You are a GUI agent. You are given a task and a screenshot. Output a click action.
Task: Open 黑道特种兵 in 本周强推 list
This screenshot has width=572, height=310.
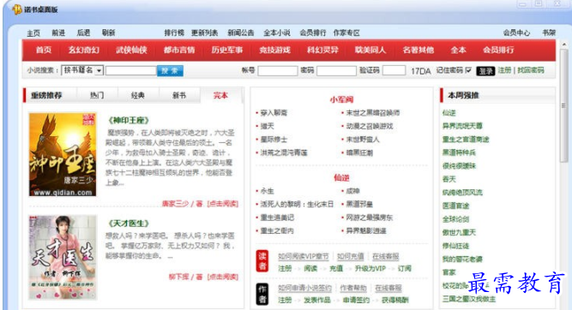459,152
